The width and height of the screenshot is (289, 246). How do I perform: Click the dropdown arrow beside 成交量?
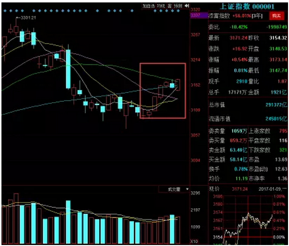click(187, 189)
